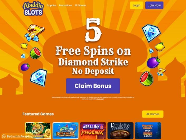Open the Promotions menu item

[65, 5]
